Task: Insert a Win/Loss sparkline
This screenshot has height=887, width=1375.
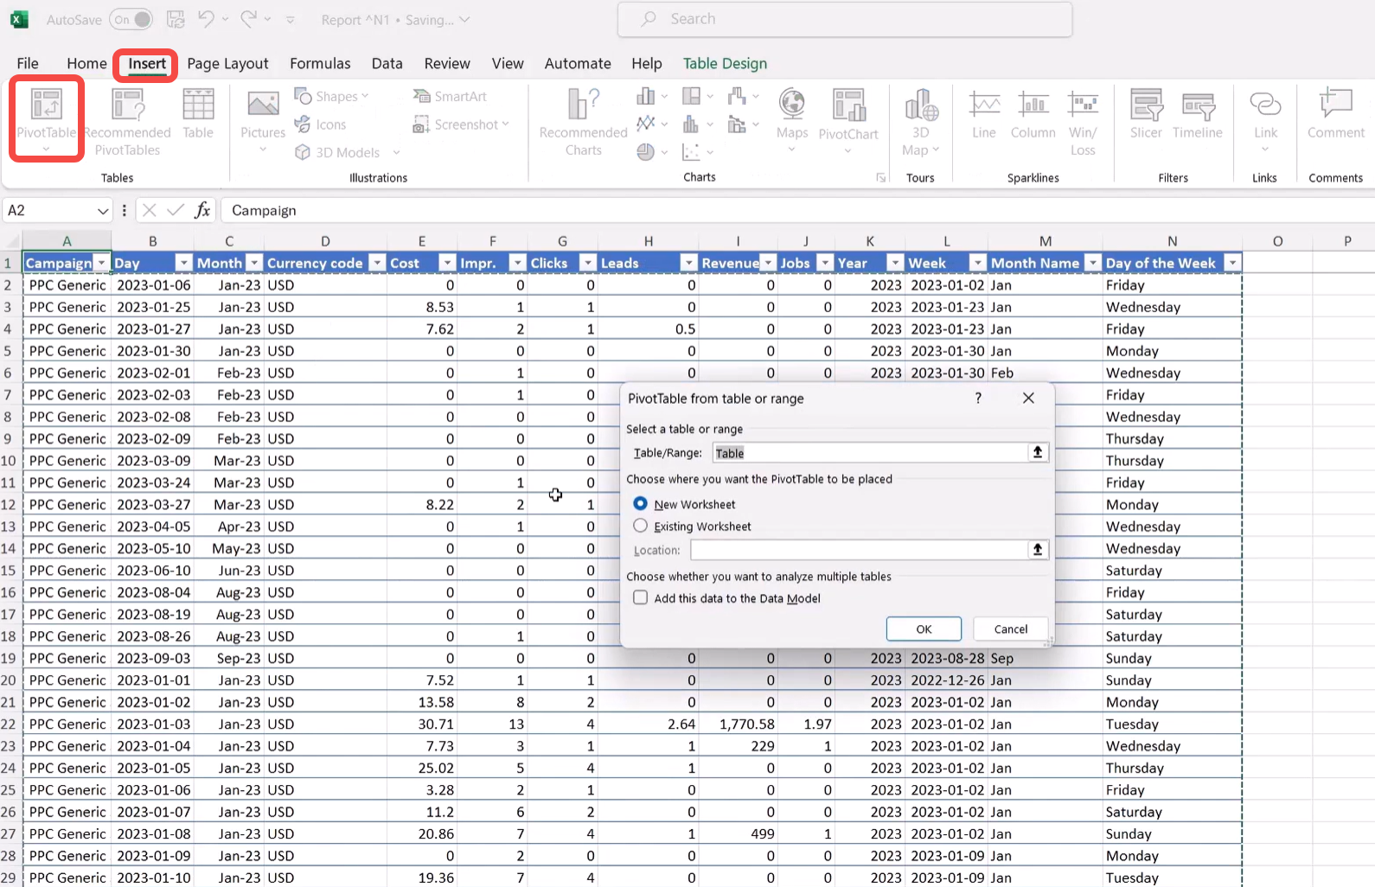Action: click(1083, 122)
